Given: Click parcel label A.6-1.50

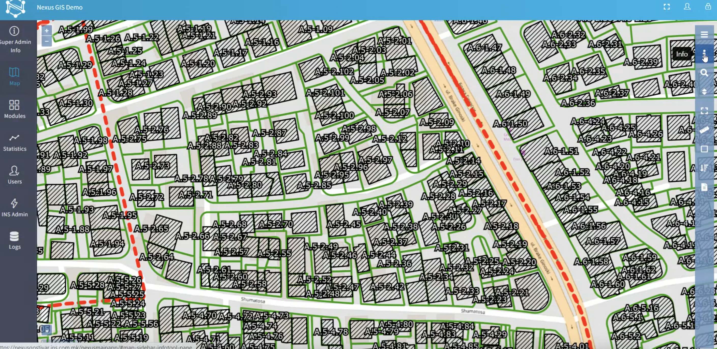Looking at the screenshot, I should [x=510, y=123].
